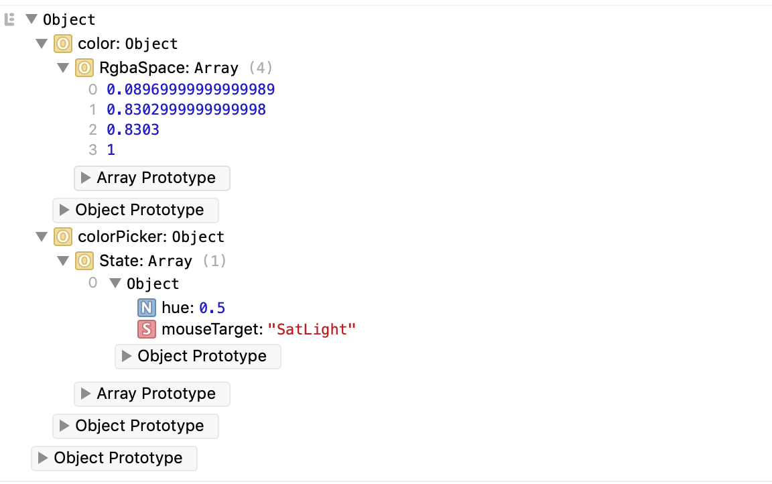Collapse the State array under colorPicker

[63, 260]
